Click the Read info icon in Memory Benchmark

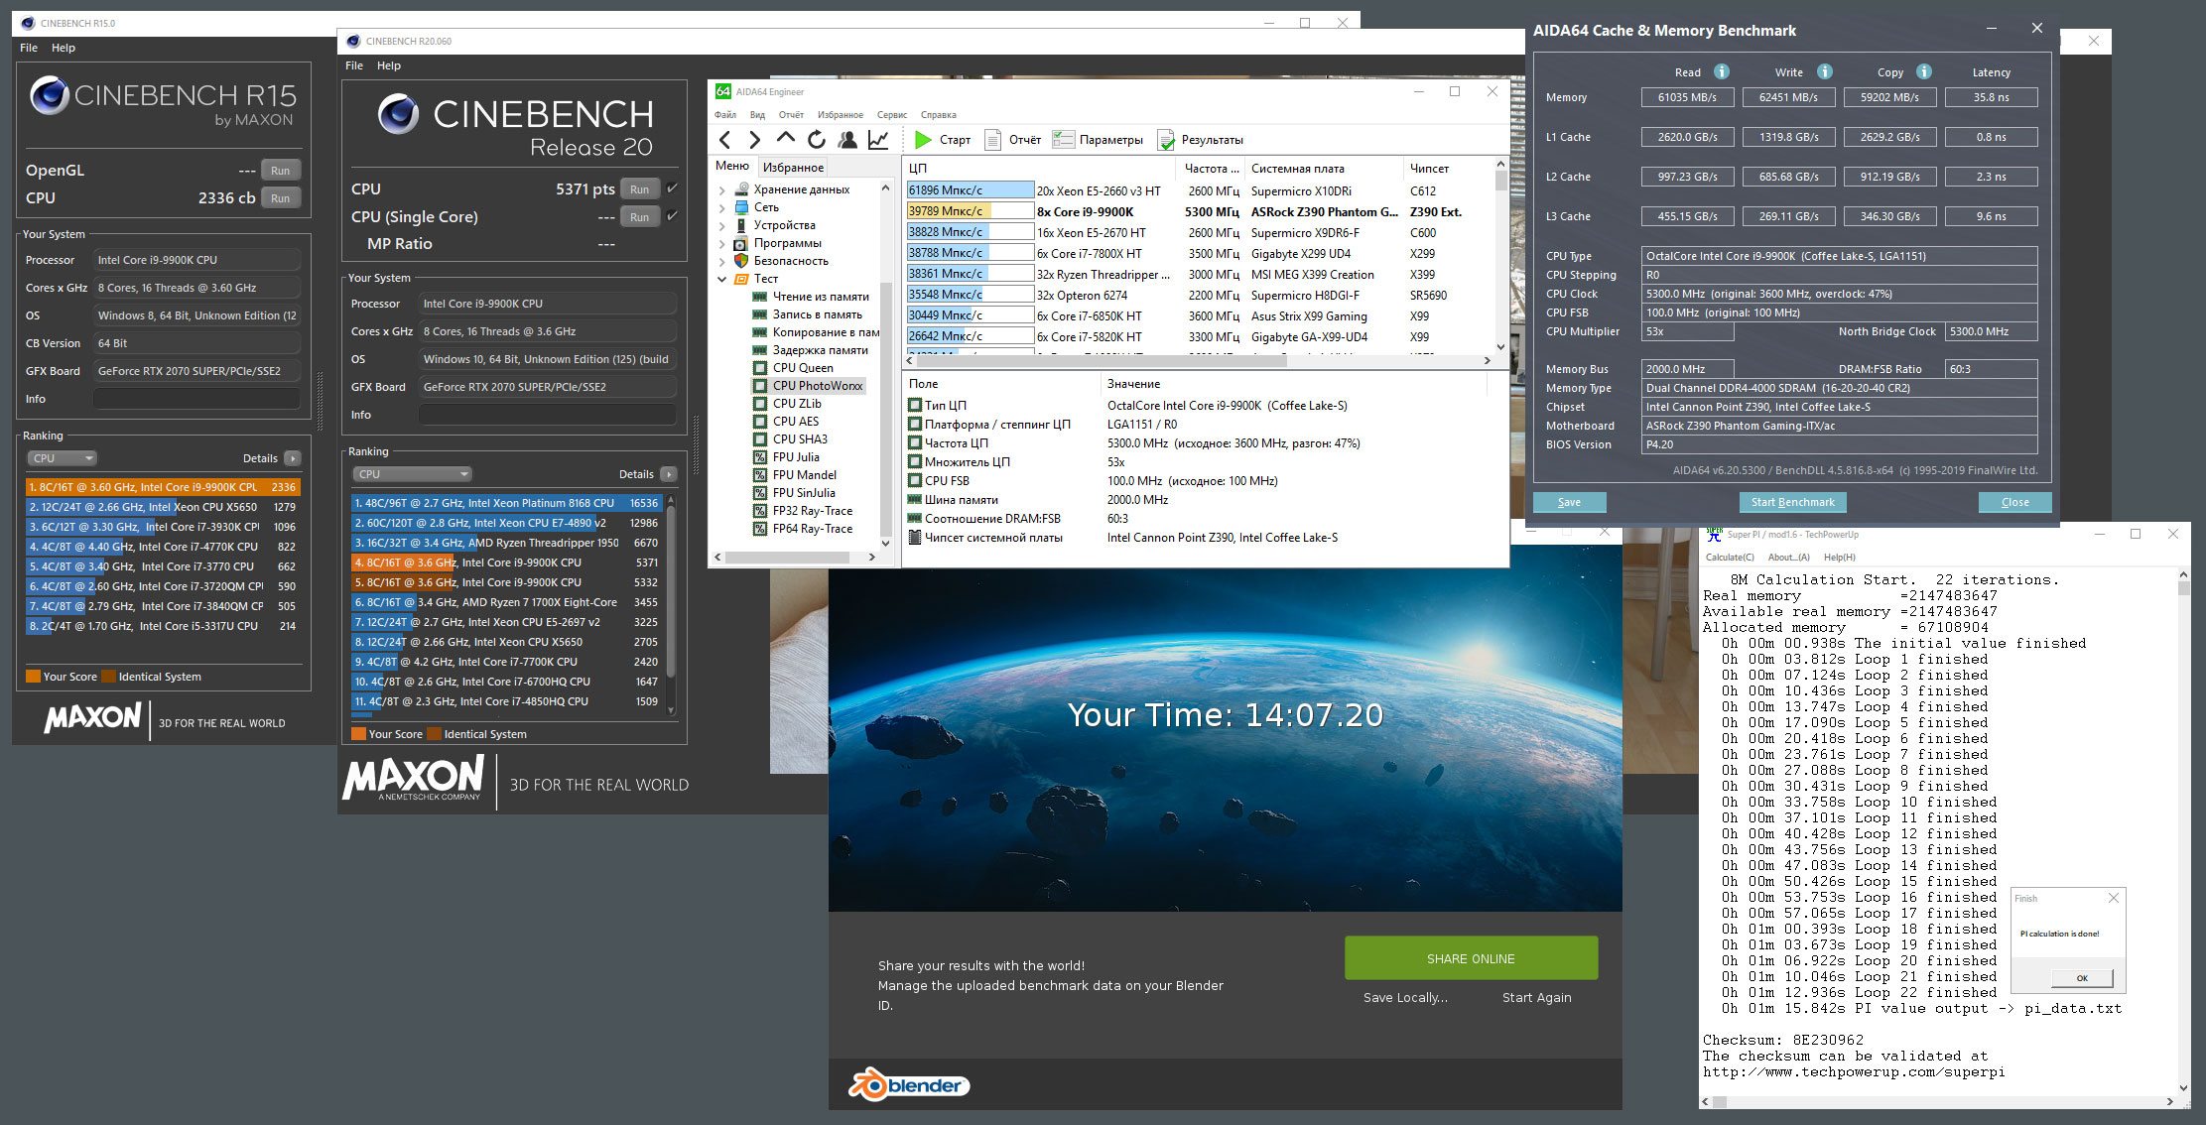tap(1722, 71)
